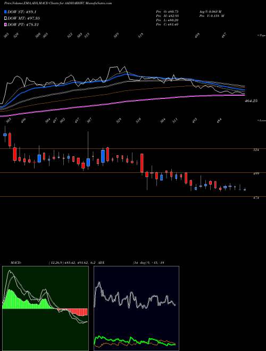This screenshot has width=266, height=351.
Task: Click the last candlestick on the right
Action: [x=245, y=190]
